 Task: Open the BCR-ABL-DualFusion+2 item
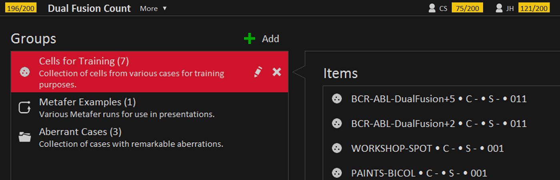coord(438,124)
